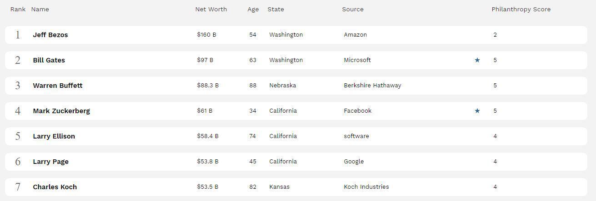The height and width of the screenshot is (201, 596).
Task: Click on Larry Ellison's name
Action: (x=54, y=136)
